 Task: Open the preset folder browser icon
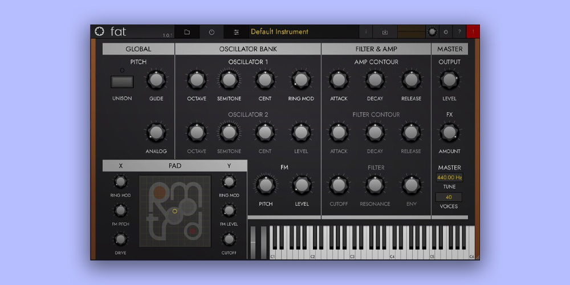[x=187, y=32]
